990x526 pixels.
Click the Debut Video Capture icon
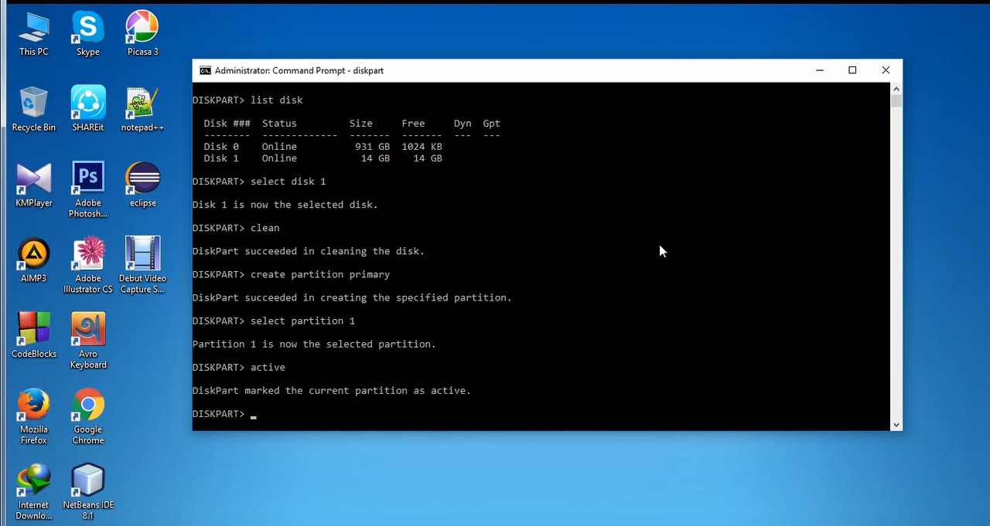(x=142, y=255)
